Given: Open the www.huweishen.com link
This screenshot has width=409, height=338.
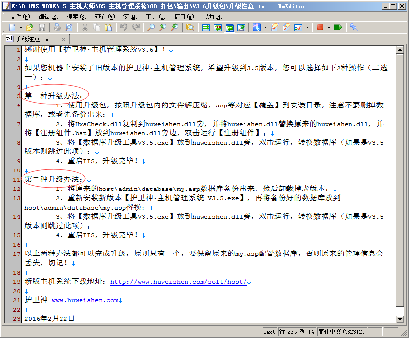Looking at the screenshot, I should [85, 300].
